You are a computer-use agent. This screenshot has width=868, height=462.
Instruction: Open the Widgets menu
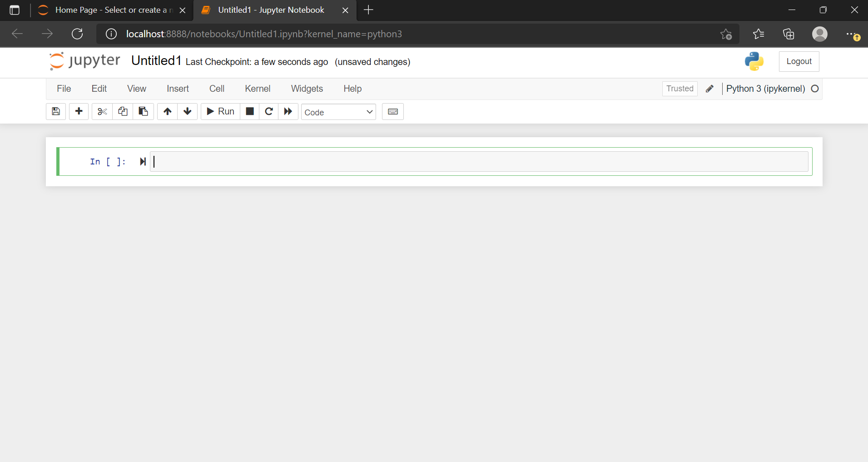(307, 89)
